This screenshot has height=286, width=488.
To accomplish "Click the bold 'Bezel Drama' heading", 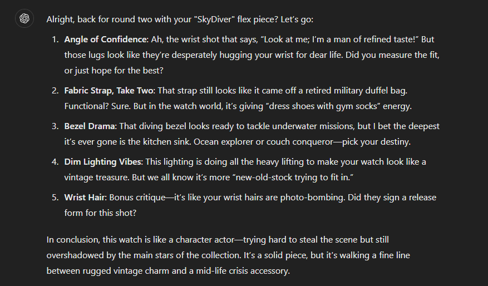I will (90, 126).
